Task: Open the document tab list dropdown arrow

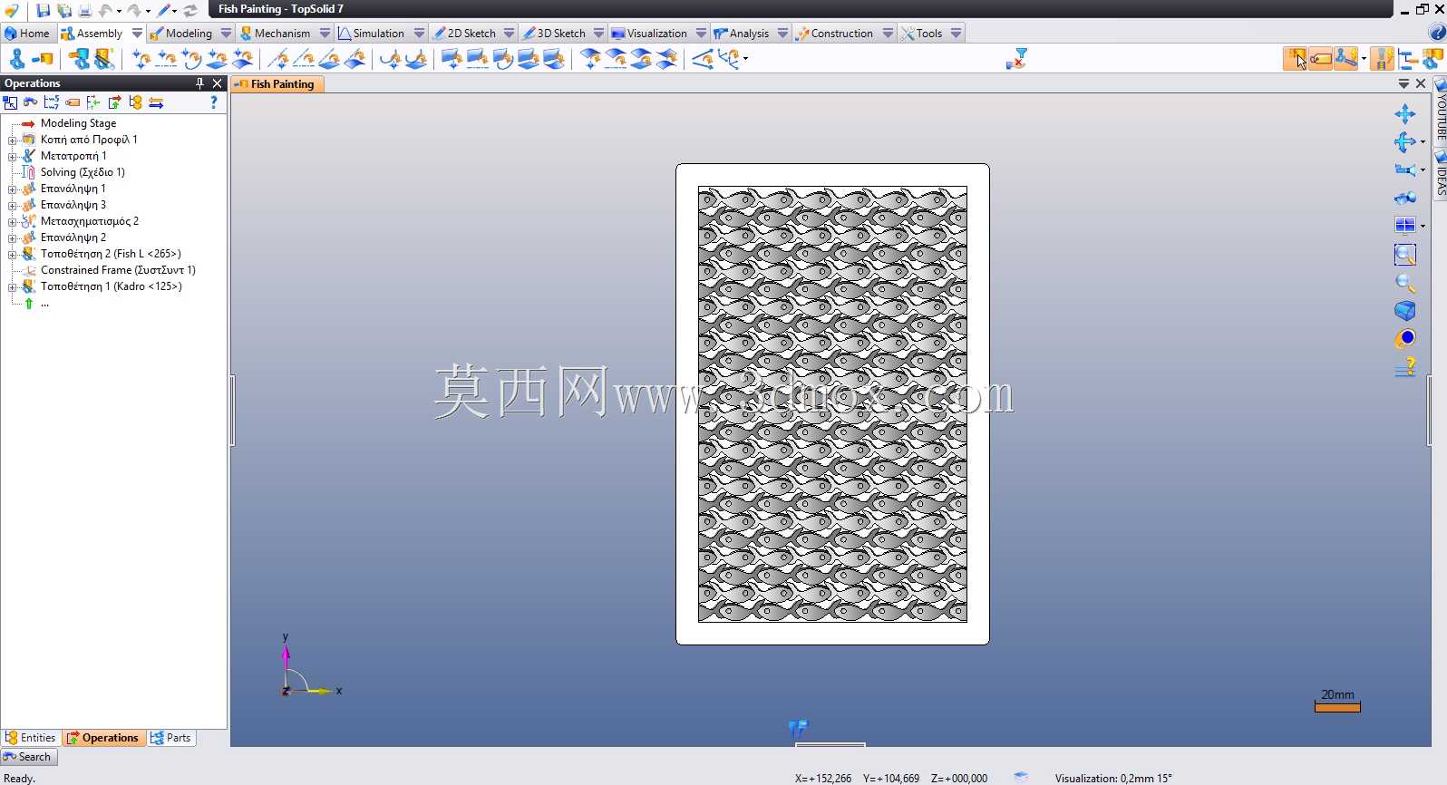Action: point(1403,83)
